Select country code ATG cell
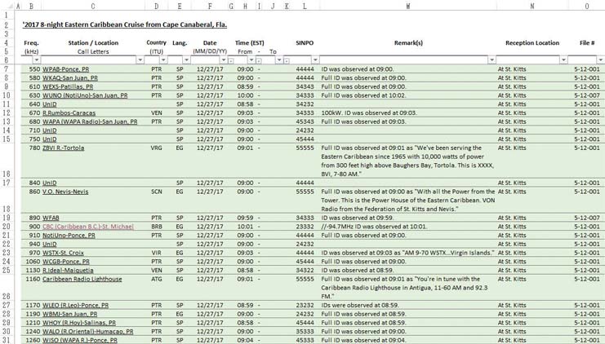 click(x=156, y=280)
